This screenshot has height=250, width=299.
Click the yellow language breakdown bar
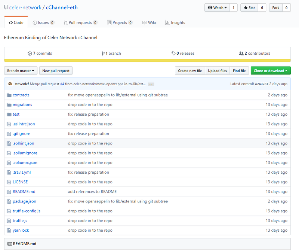point(147,61)
